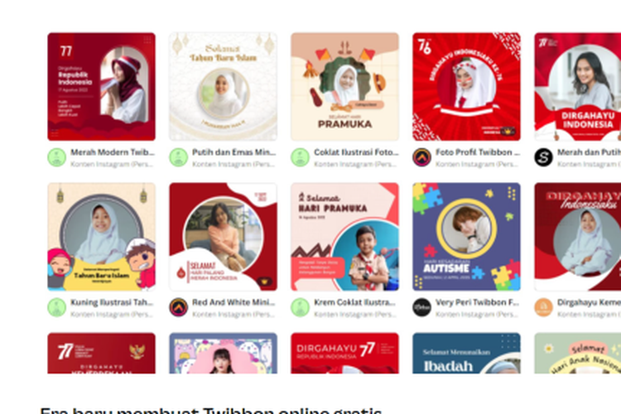Click the dark creator avatar beside Foto Profil Twibbon
This screenshot has width=621, height=414.
[x=421, y=157]
